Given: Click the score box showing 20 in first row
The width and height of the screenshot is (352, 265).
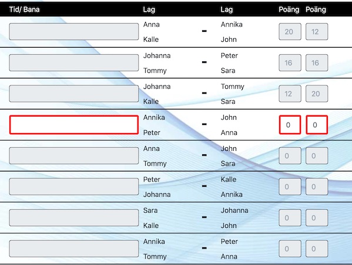Looking at the screenshot, I should [x=290, y=31].
